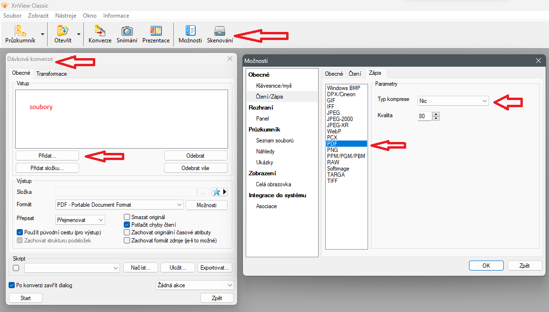Image resolution: width=549 pixels, height=312 pixels.
Task: Click the Načíst... script button
Action: tap(141, 268)
